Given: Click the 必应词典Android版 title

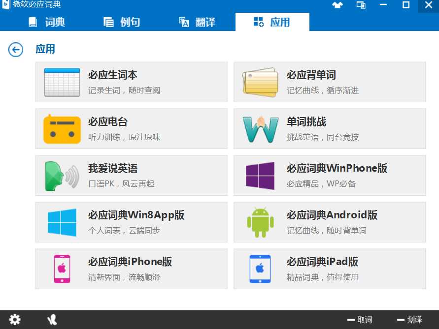Looking at the screenshot, I should (x=332, y=215).
